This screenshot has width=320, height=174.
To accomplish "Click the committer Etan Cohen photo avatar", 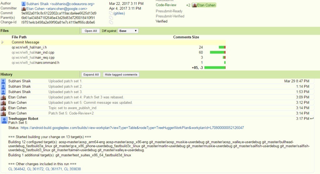I will tap(23, 9).
